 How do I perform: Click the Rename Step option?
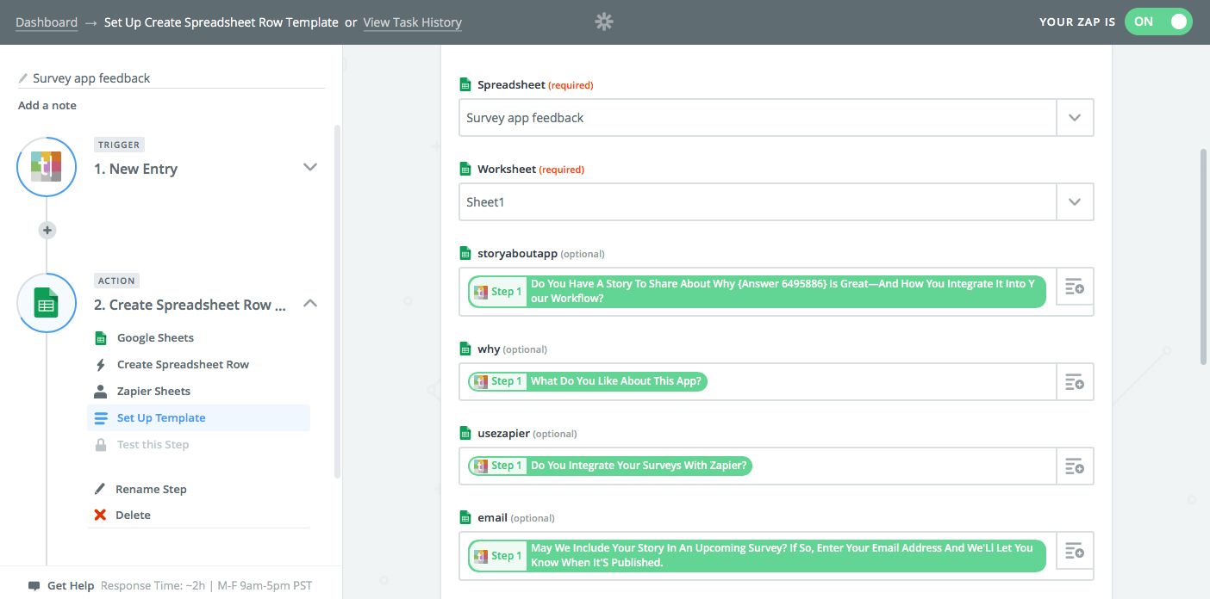click(x=151, y=489)
